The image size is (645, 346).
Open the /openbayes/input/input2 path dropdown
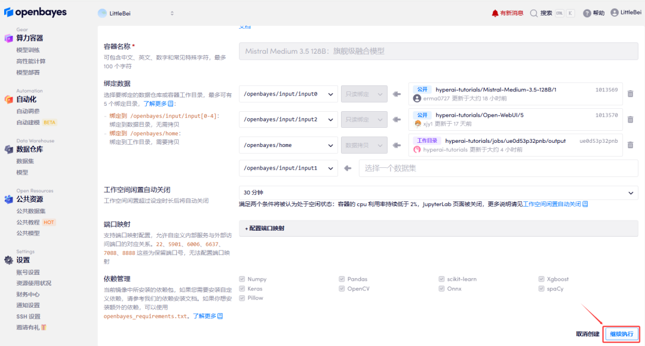point(288,120)
